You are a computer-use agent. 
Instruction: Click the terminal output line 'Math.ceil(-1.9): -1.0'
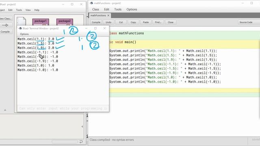tap(38, 61)
